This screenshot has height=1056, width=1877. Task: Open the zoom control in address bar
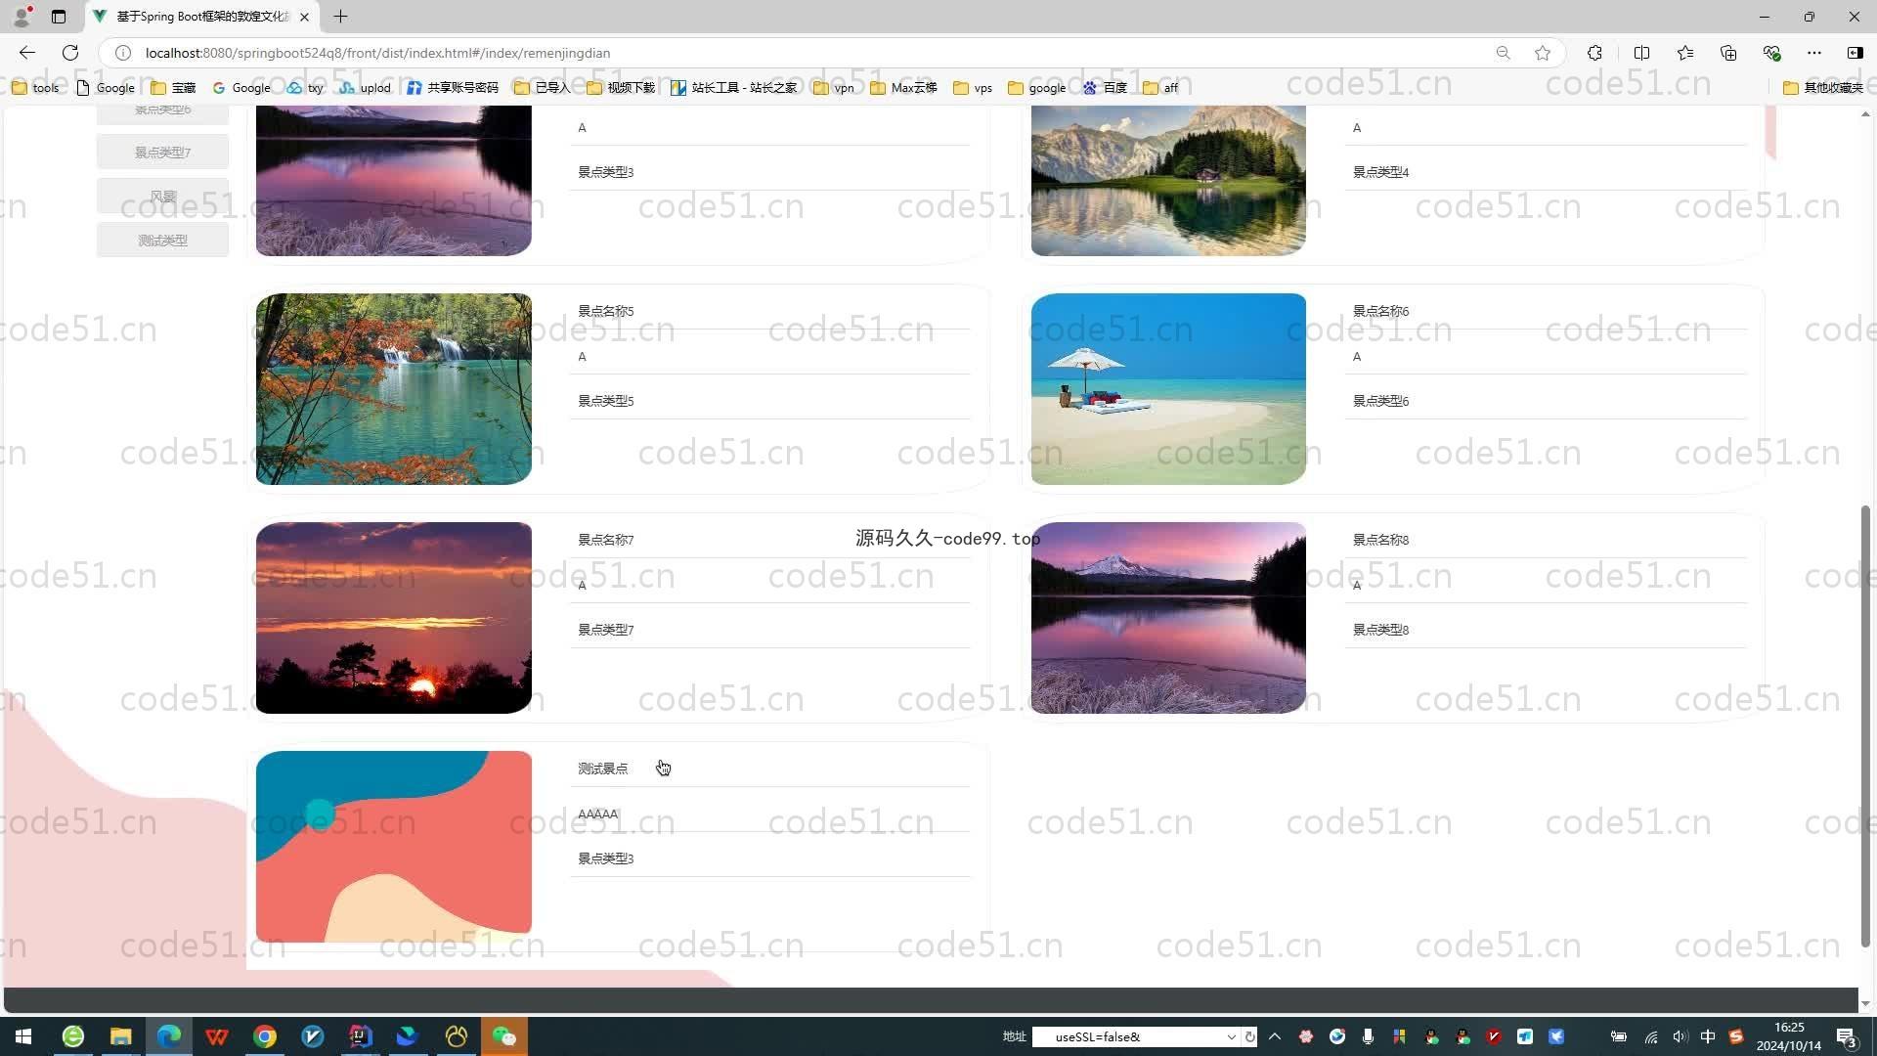point(1504,53)
